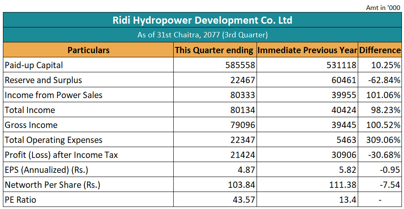Click the EPS value 4.87
The height and width of the screenshot is (209, 404).
tap(246, 170)
